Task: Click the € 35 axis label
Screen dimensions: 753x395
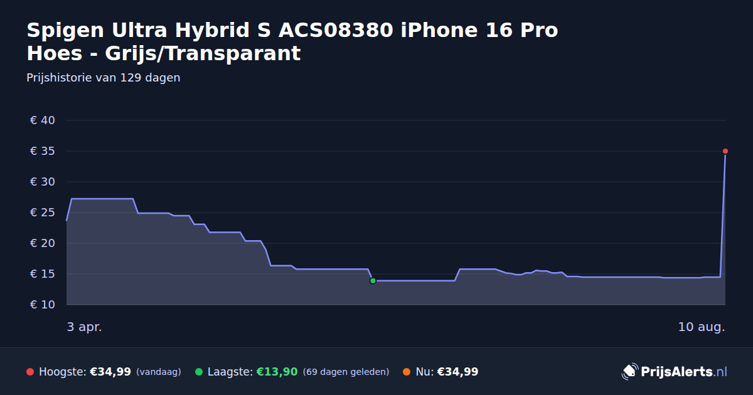Action: [43, 151]
